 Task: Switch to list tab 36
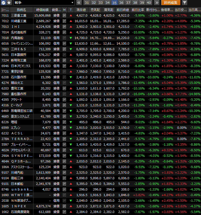[x=121, y=3]
